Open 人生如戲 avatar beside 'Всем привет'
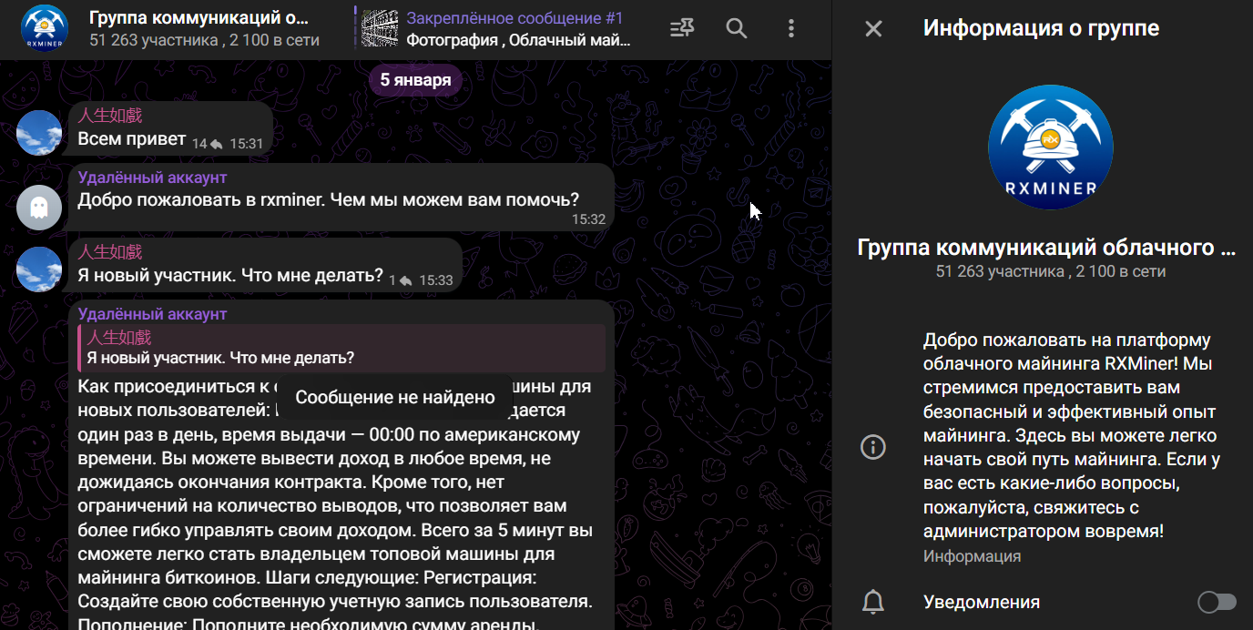Image resolution: width=1253 pixels, height=630 pixels. [x=39, y=133]
